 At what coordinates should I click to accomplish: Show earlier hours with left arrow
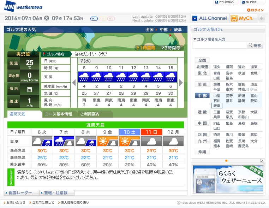(x=74, y=83)
